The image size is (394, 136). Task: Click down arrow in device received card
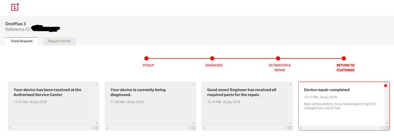pyautogui.click(x=97, y=123)
